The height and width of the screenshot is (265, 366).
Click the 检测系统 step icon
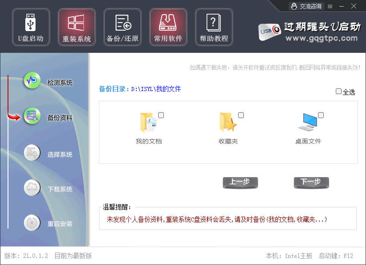point(32,80)
